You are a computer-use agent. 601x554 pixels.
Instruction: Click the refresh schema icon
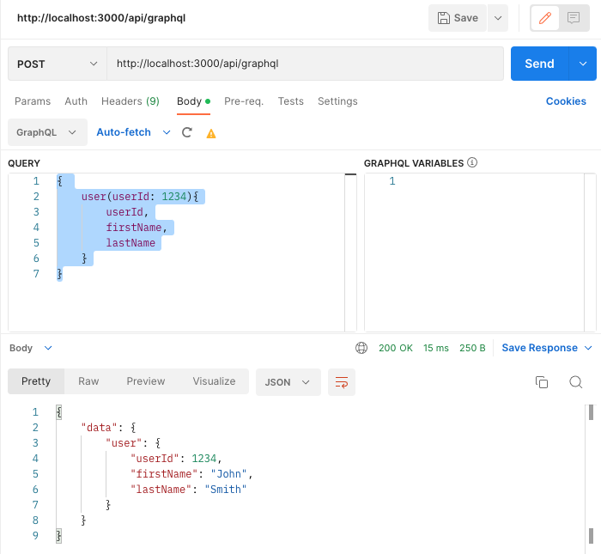click(186, 132)
